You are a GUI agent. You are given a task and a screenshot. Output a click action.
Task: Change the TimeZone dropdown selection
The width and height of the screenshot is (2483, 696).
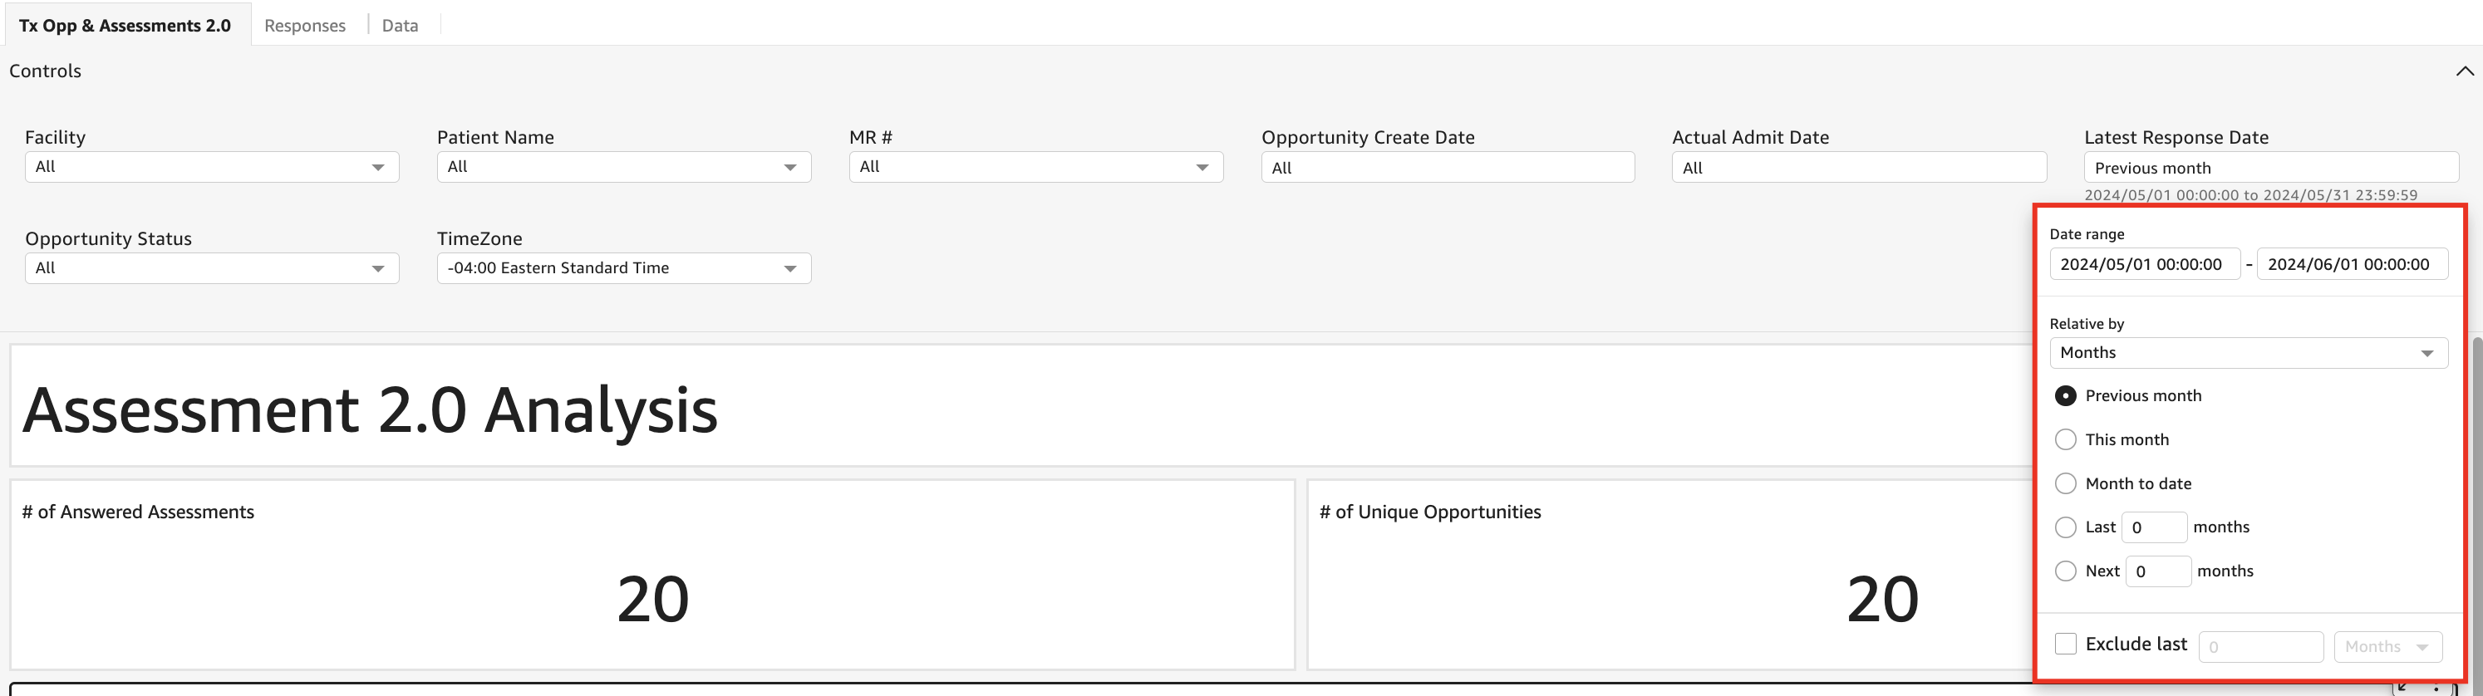click(x=623, y=268)
